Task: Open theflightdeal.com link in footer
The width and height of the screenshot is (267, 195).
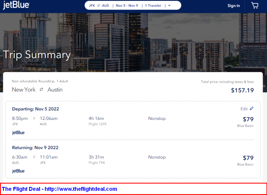Action: pyautogui.click(x=81, y=189)
